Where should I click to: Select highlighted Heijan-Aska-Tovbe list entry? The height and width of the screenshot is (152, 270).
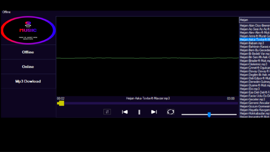coord(255,40)
